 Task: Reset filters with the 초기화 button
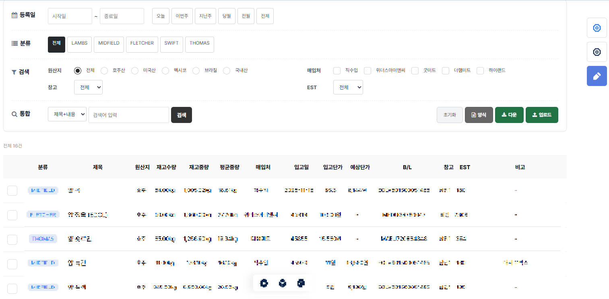pos(450,115)
